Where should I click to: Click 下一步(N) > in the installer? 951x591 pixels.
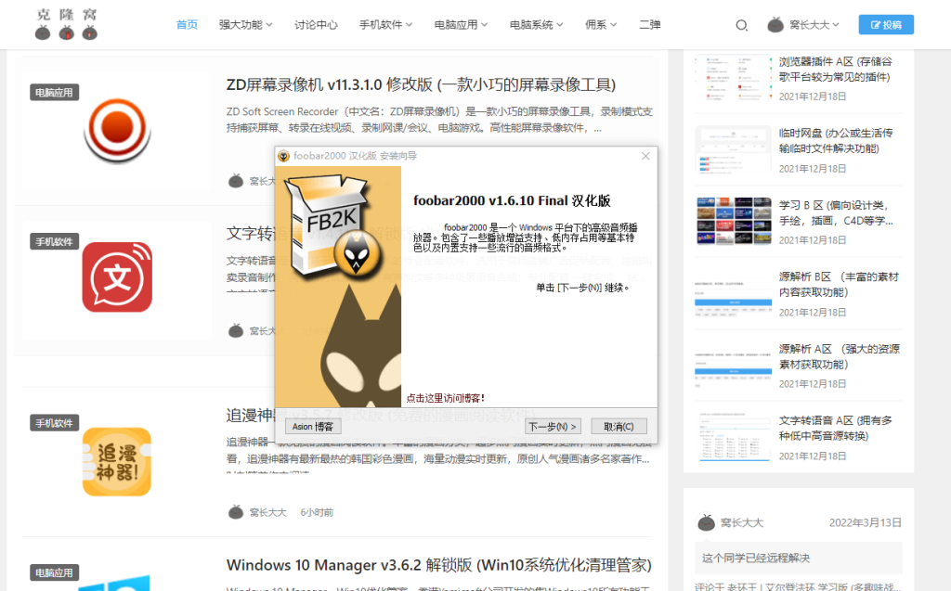tap(553, 426)
